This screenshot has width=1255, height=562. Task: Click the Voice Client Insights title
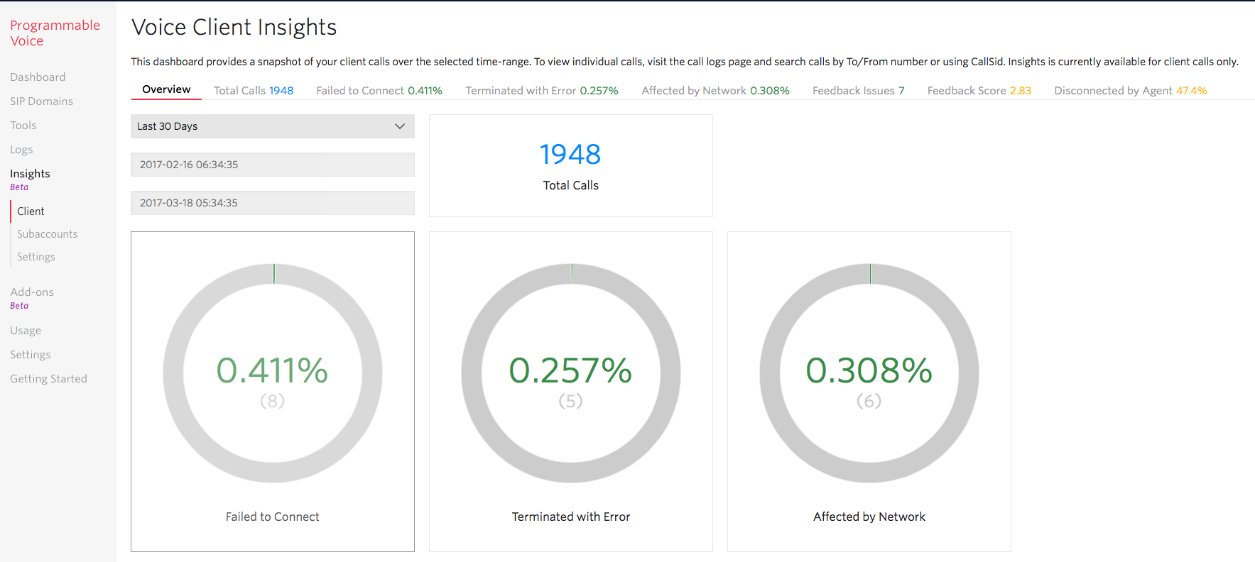tap(234, 27)
